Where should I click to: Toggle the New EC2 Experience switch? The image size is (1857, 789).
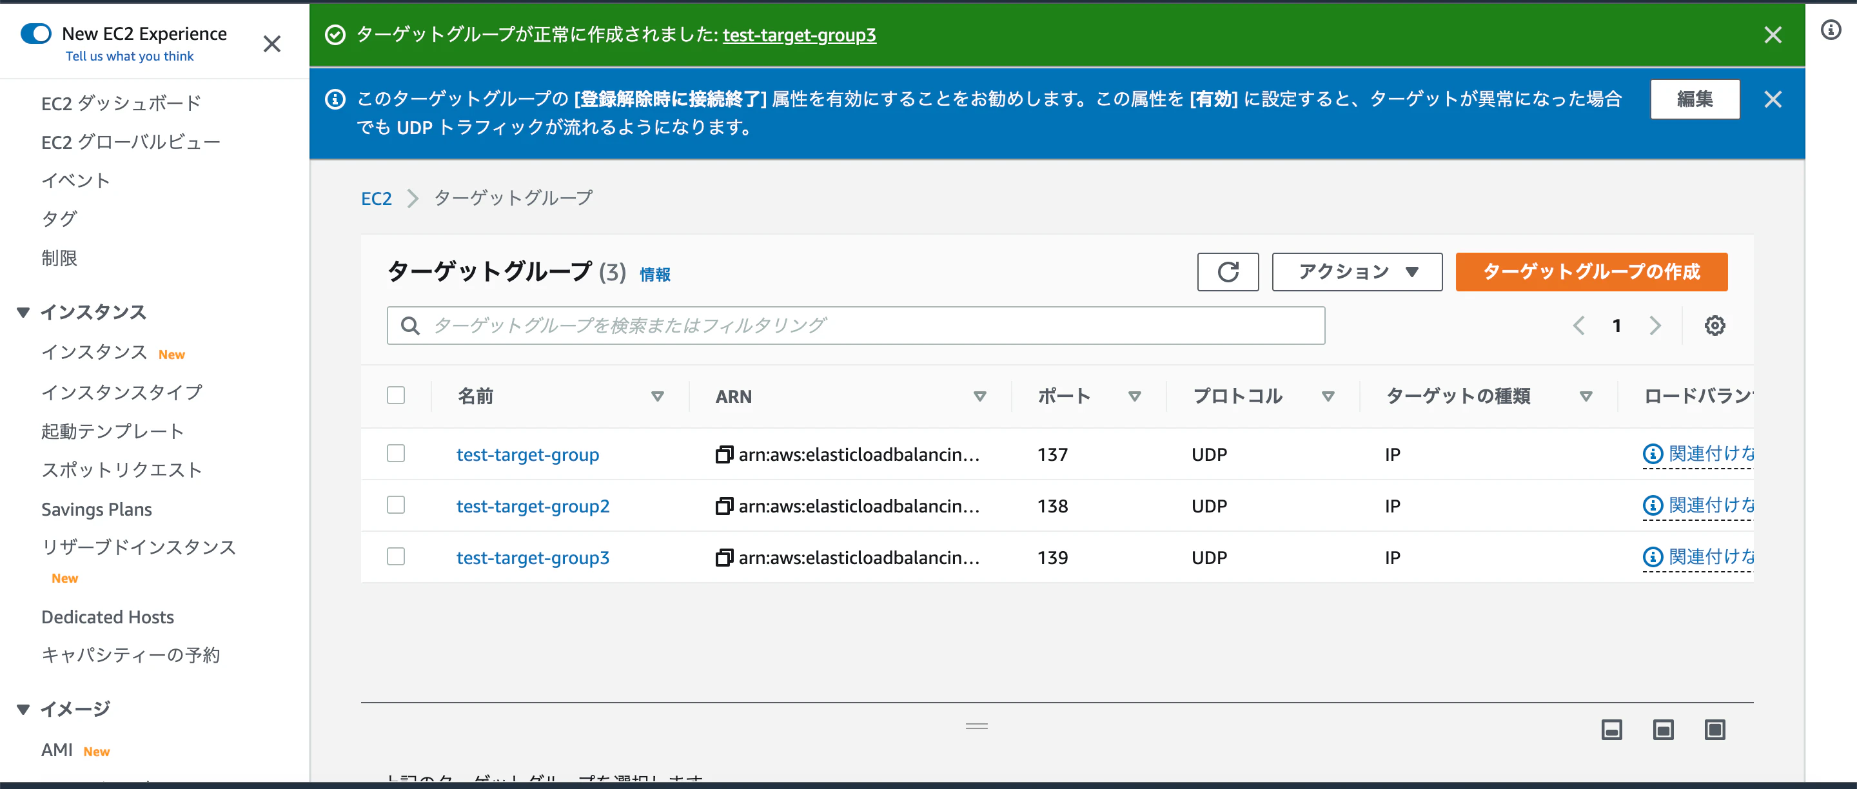(x=36, y=34)
